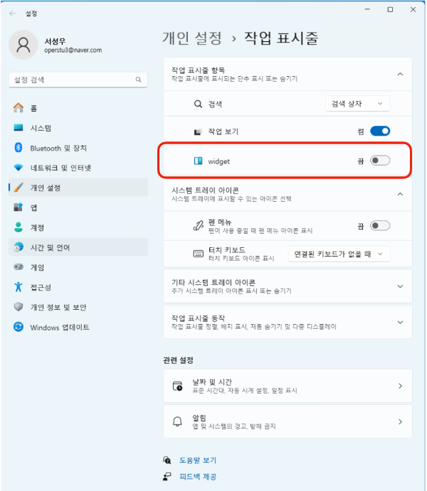Expand the 작업 표시줄 동작 section
Screen dimensions: 427x491
point(400,322)
